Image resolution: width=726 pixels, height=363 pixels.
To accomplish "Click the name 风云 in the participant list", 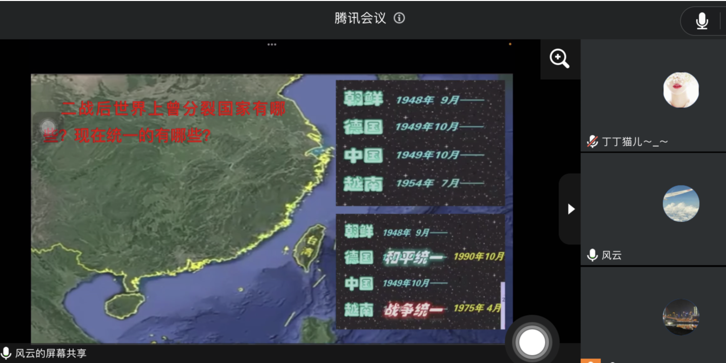I will pos(612,255).
